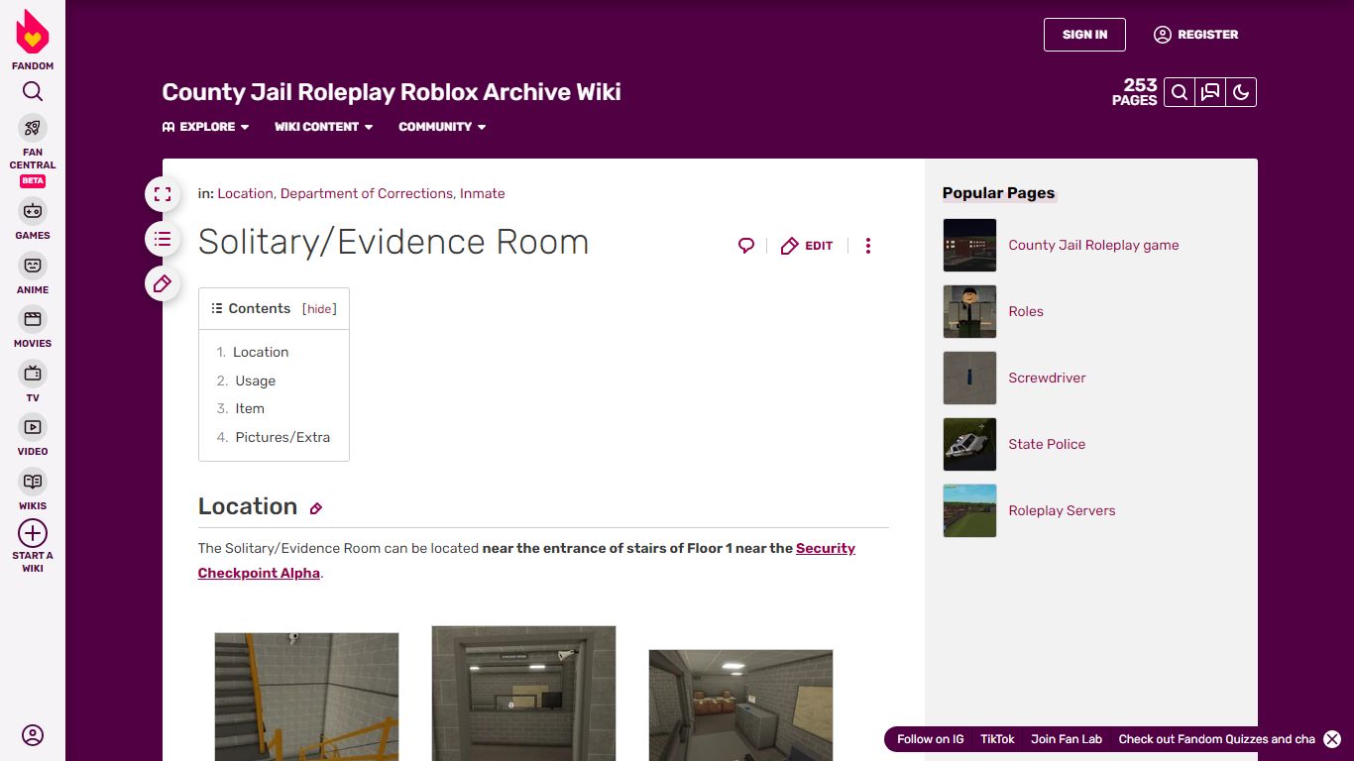This screenshot has width=1354, height=761.
Task: Open the floating table of contents icon
Action: [x=163, y=239]
